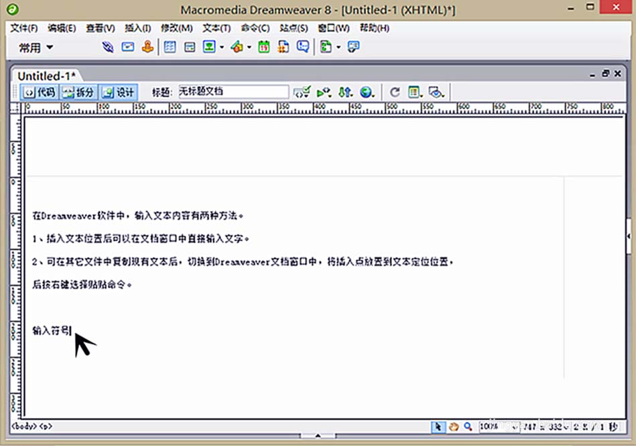Click the Email Link icon
The height and width of the screenshot is (446, 636).
pos(128,47)
